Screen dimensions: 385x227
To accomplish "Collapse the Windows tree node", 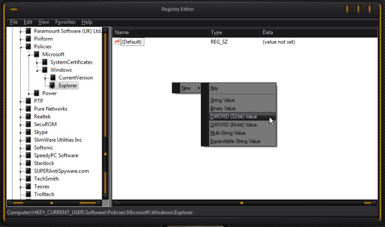I will pos(37,71).
